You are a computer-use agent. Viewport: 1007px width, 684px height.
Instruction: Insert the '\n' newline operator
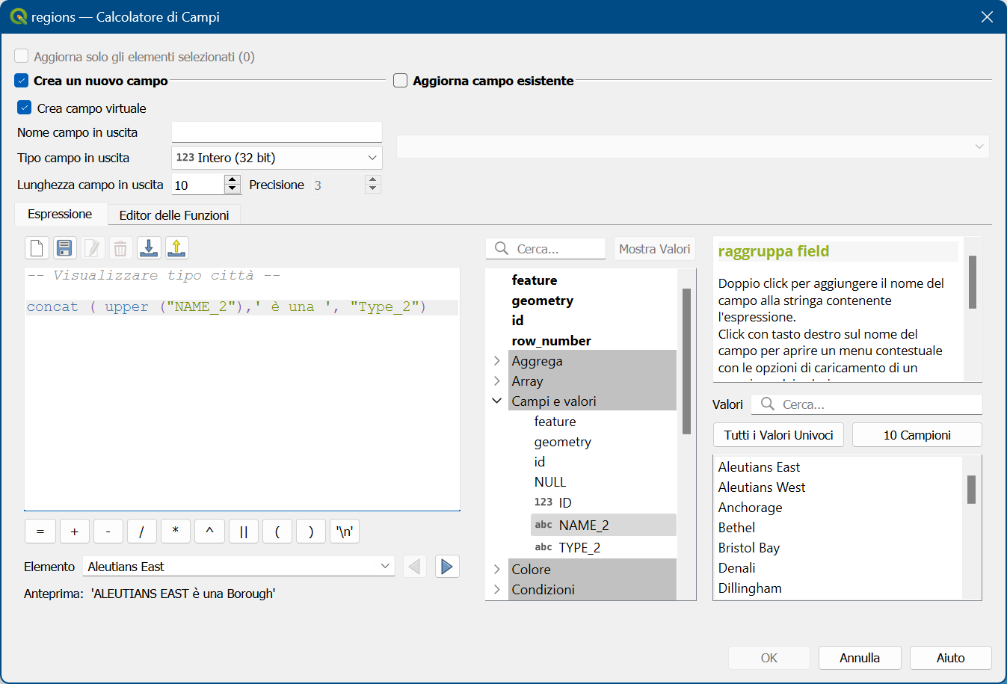pos(345,532)
